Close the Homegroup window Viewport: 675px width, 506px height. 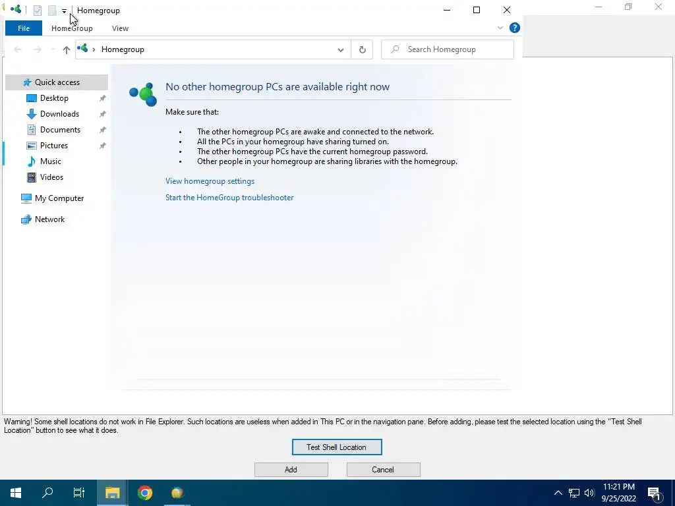507,10
